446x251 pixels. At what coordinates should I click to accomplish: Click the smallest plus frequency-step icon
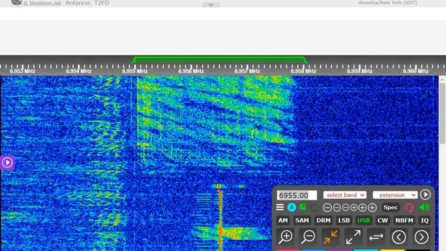(x=354, y=208)
